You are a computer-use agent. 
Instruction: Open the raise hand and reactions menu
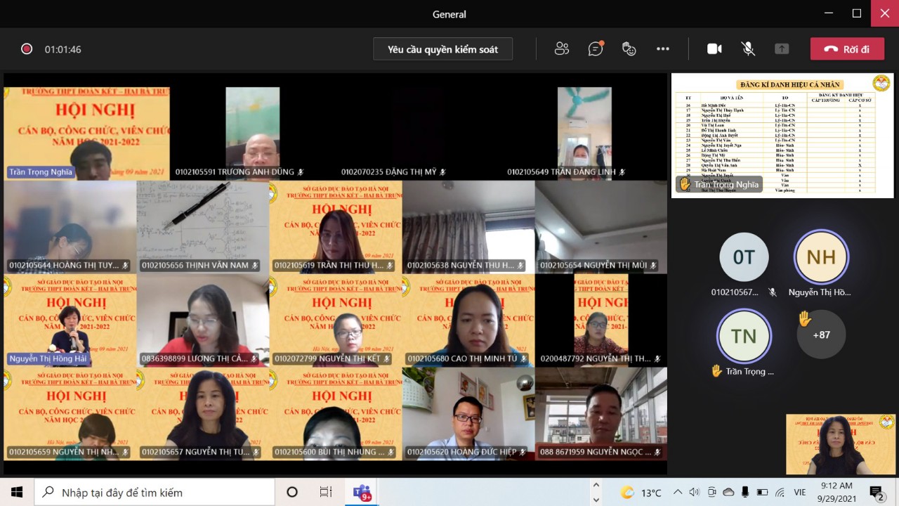(629, 48)
